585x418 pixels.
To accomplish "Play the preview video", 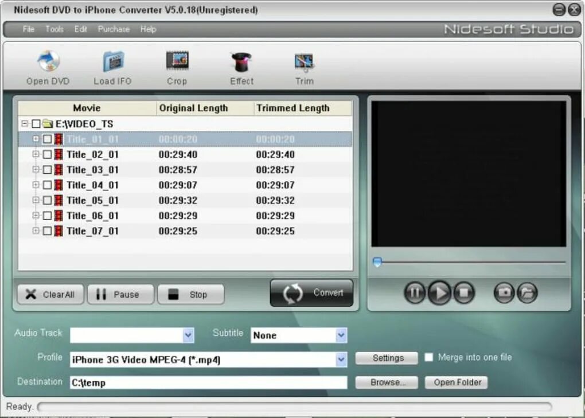I will [439, 292].
